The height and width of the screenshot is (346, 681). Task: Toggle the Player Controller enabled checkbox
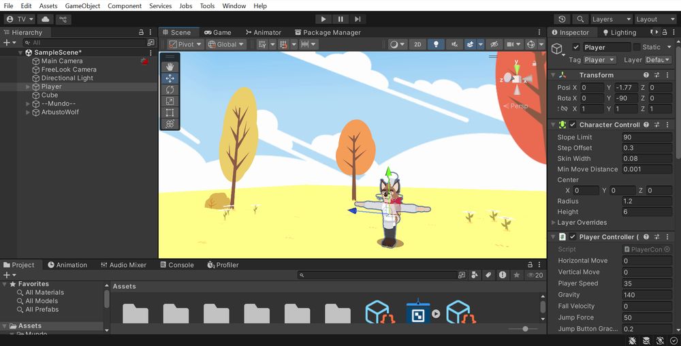coord(573,236)
